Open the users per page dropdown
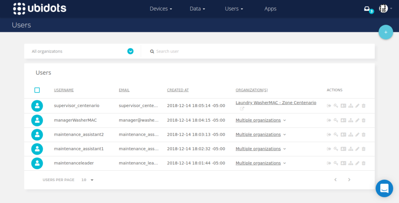399x203 pixels. pyautogui.click(x=87, y=180)
